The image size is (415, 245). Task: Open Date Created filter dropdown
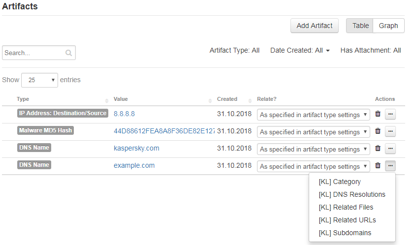300,50
